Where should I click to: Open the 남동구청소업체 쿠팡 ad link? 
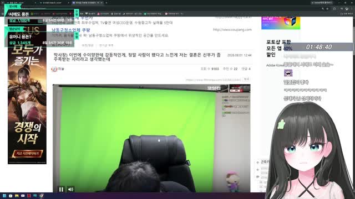point(71,30)
